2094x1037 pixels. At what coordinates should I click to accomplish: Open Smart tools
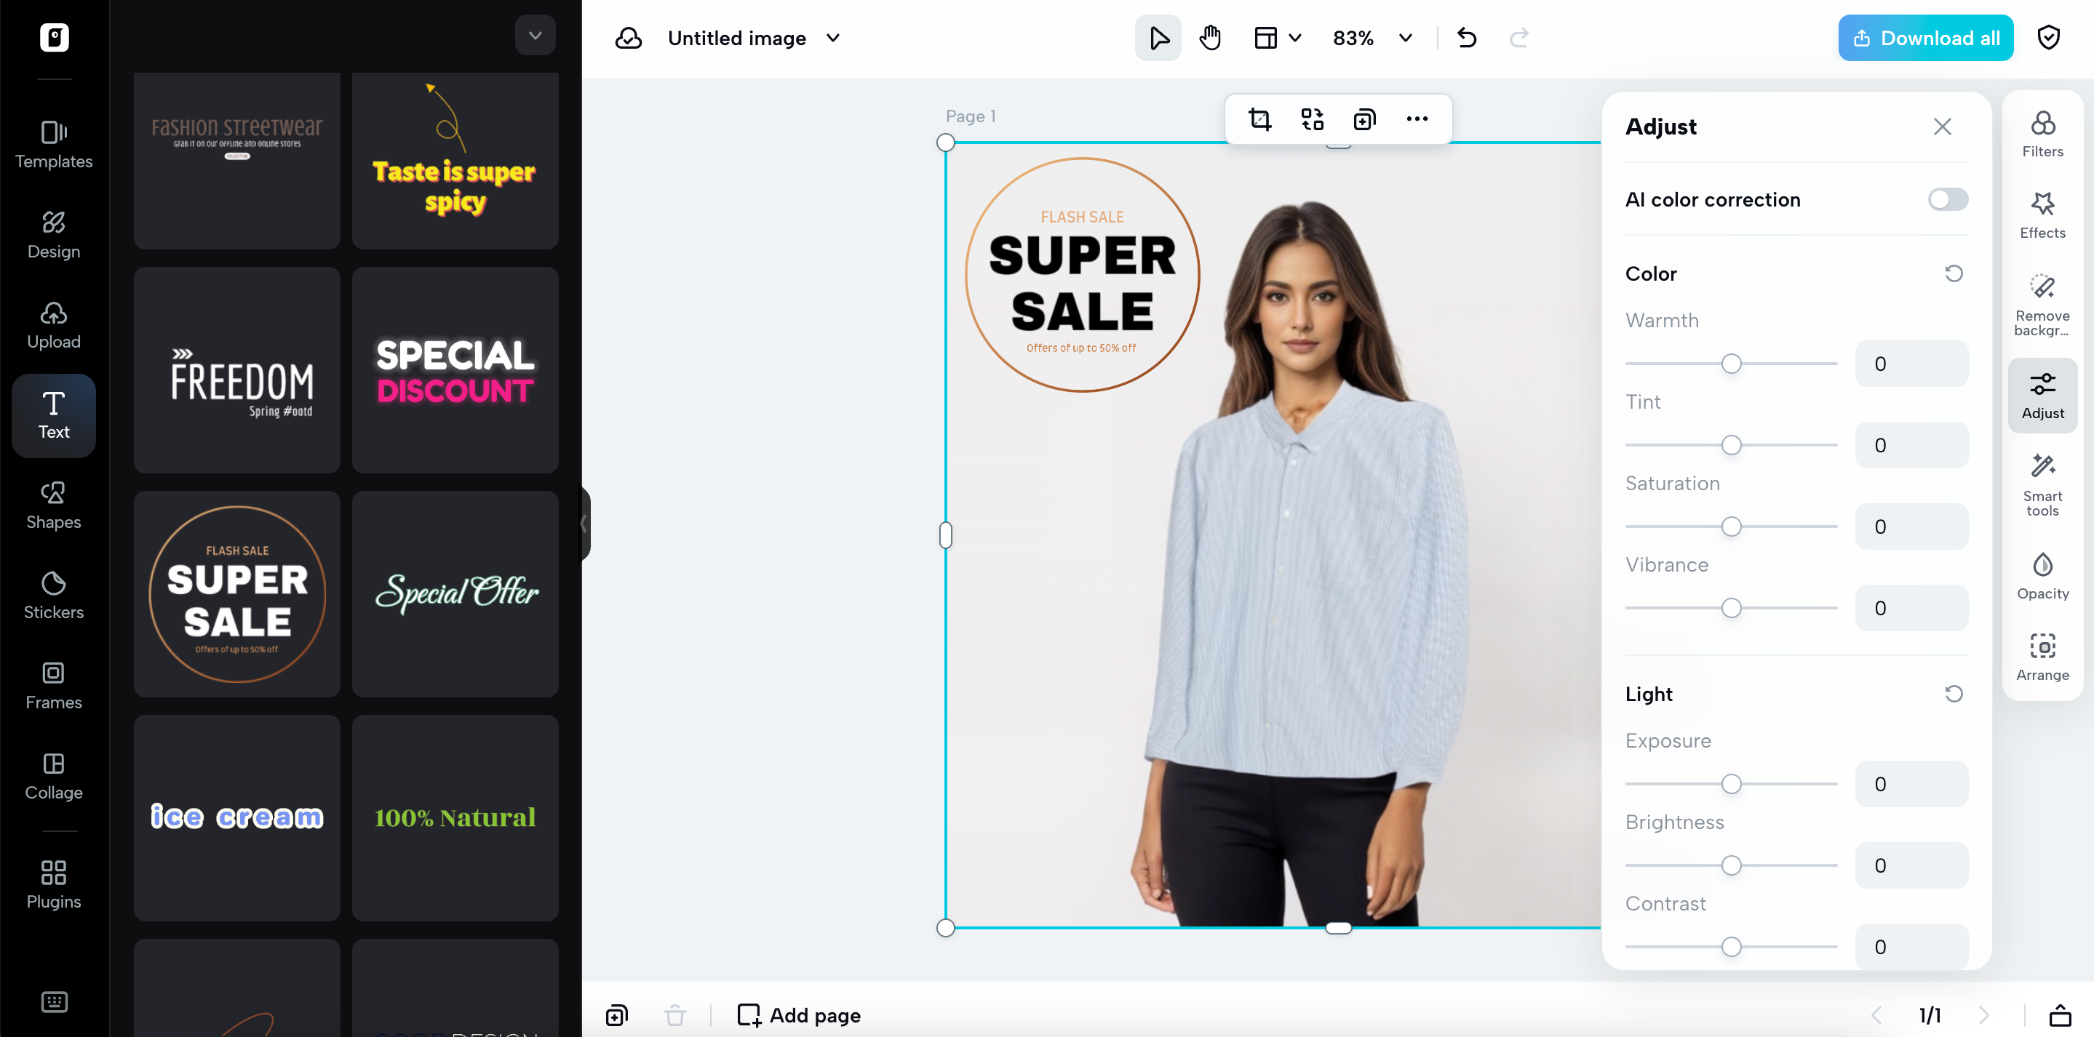pyautogui.click(x=2042, y=486)
